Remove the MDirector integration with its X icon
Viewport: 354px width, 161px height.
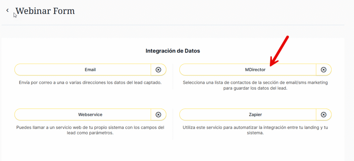click(324, 69)
